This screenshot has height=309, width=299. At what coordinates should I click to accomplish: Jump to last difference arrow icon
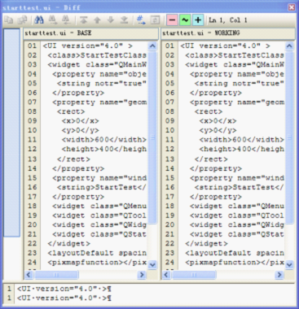point(124,20)
